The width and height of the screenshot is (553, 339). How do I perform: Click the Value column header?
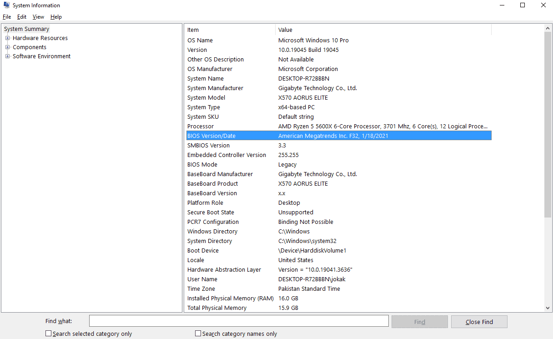click(383, 30)
